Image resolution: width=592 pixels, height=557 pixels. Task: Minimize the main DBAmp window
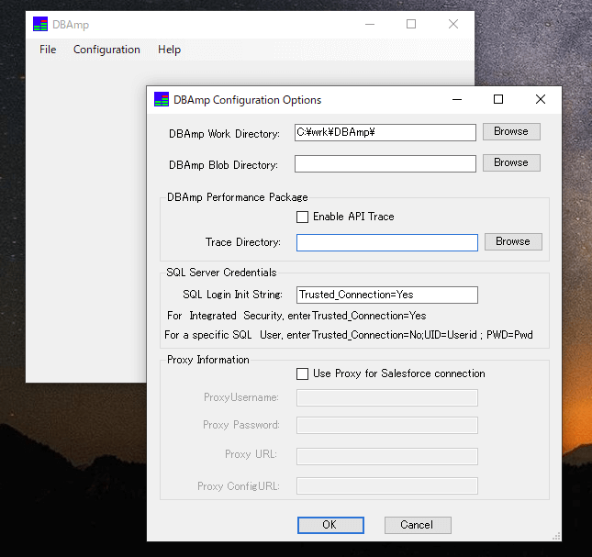(x=370, y=24)
